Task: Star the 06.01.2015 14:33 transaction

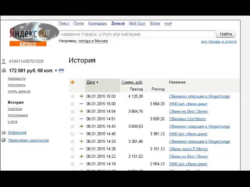Action: tap(73, 141)
